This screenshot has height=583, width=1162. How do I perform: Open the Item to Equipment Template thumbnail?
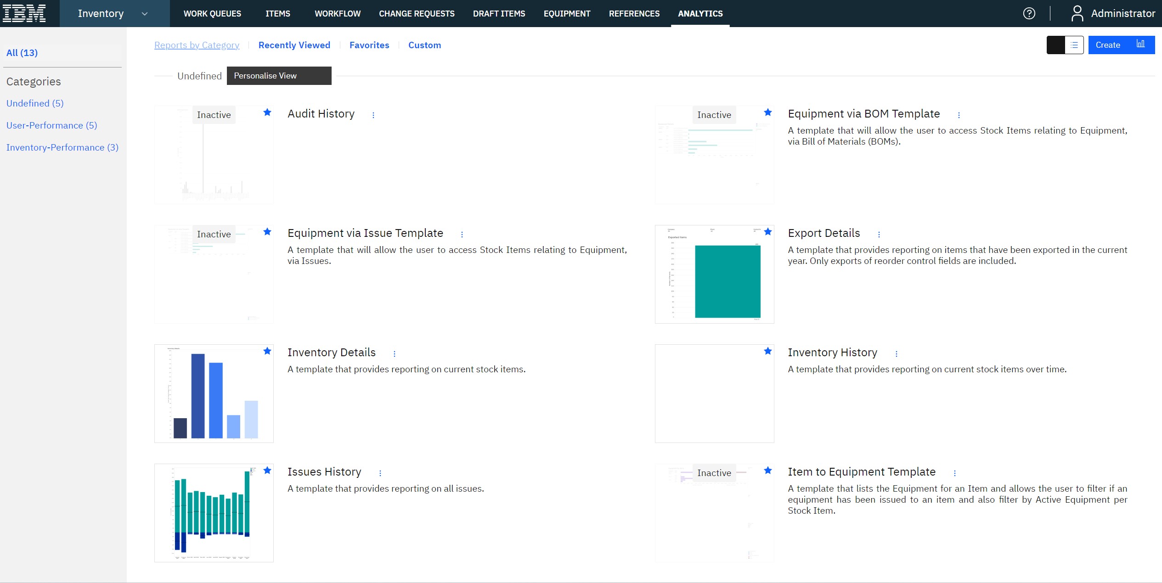714,513
